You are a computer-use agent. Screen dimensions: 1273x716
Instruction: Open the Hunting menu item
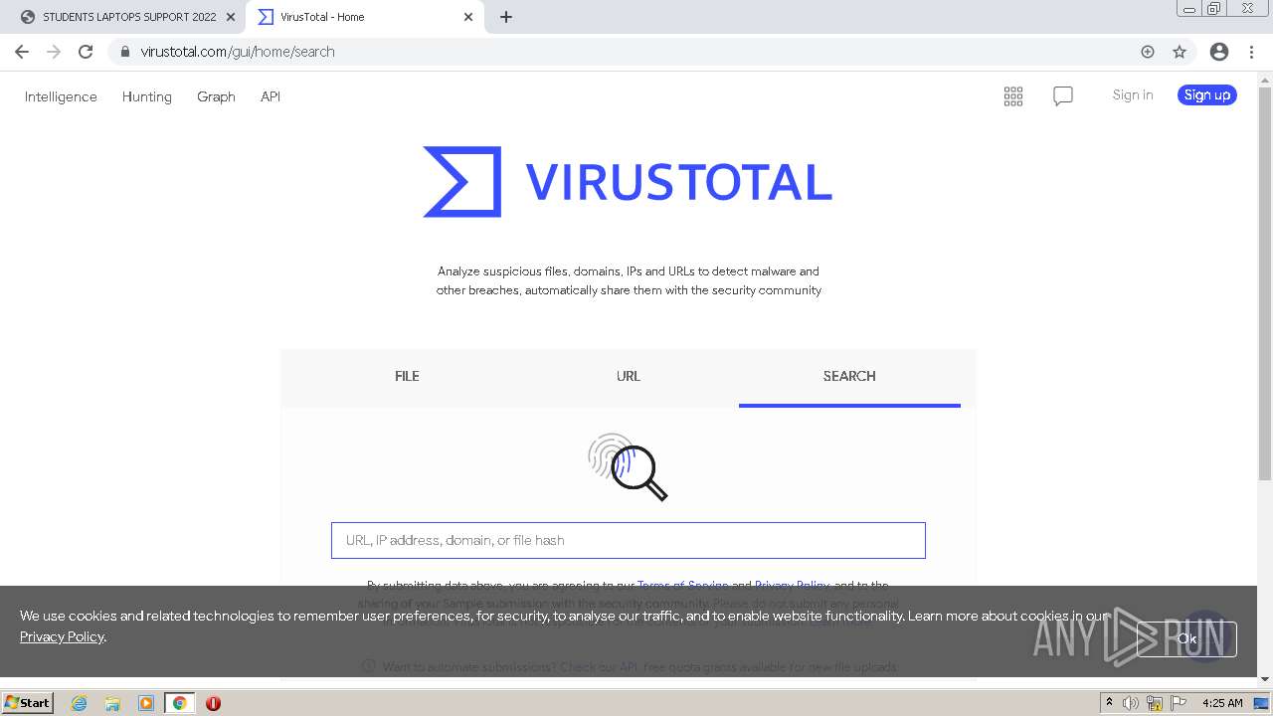[x=147, y=96]
